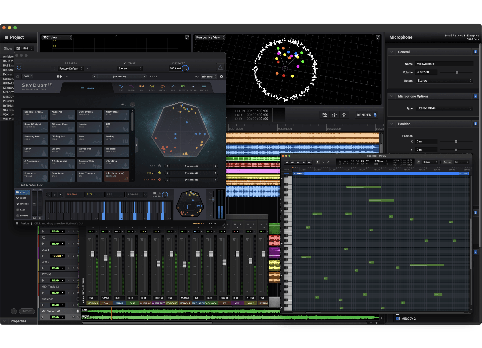The width and height of the screenshot is (482, 348).
Task: Switch to the KEYS tab in SkyDust
Action: point(22,192)
